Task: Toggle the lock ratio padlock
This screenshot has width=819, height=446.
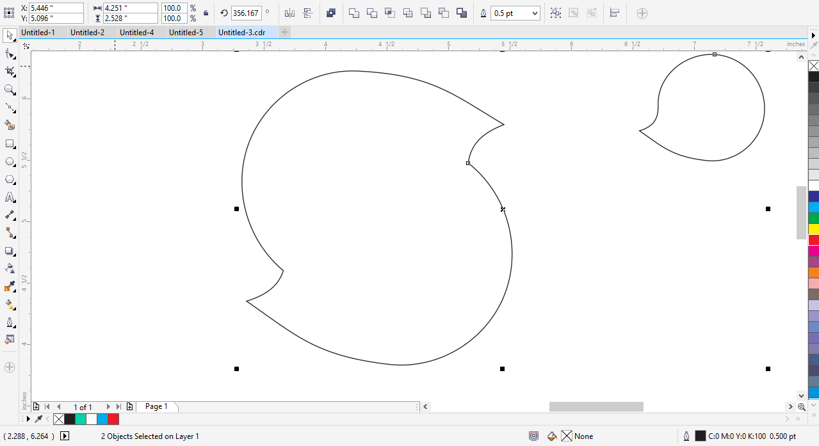Action: (x=206, y=13)
